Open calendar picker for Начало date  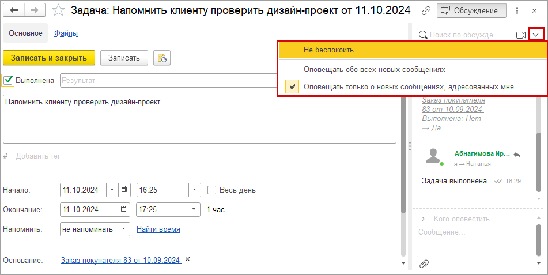(x=125, y=190)
